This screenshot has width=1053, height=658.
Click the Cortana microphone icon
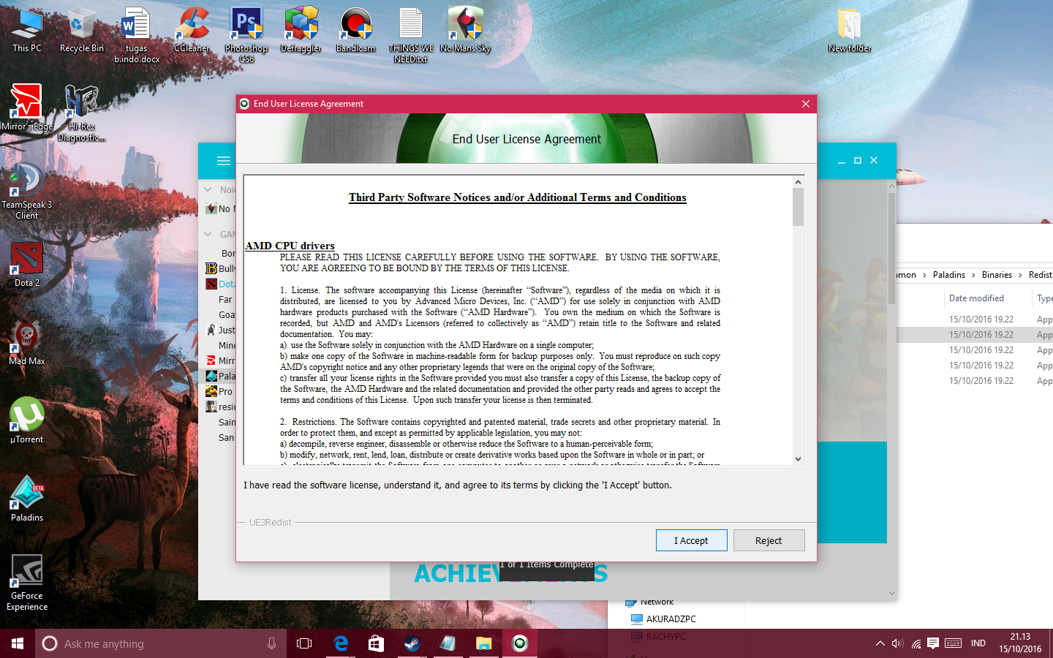[271, 643]
